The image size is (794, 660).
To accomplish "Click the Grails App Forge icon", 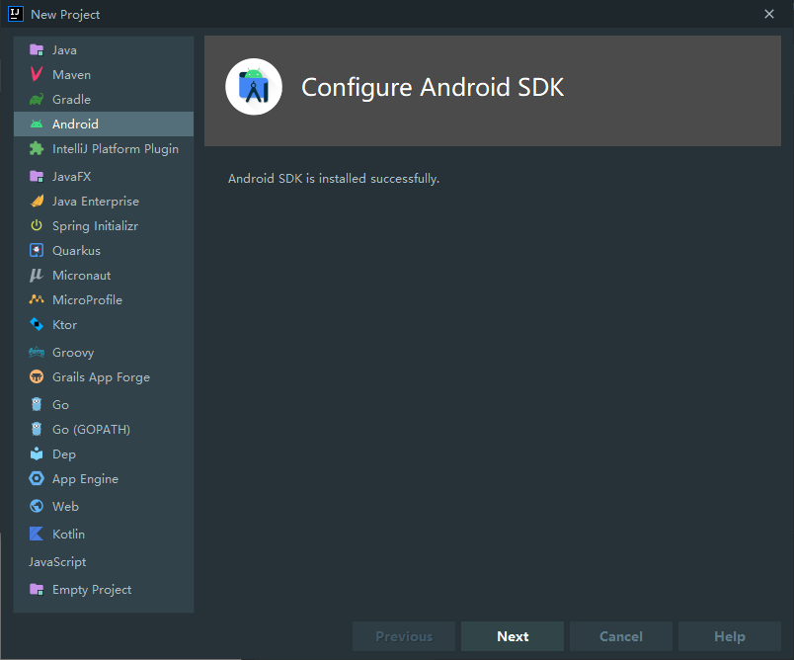I will point(34,376).
